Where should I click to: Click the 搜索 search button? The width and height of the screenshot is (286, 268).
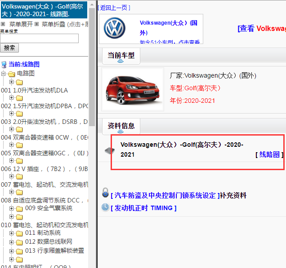click(x=9, y=48)
